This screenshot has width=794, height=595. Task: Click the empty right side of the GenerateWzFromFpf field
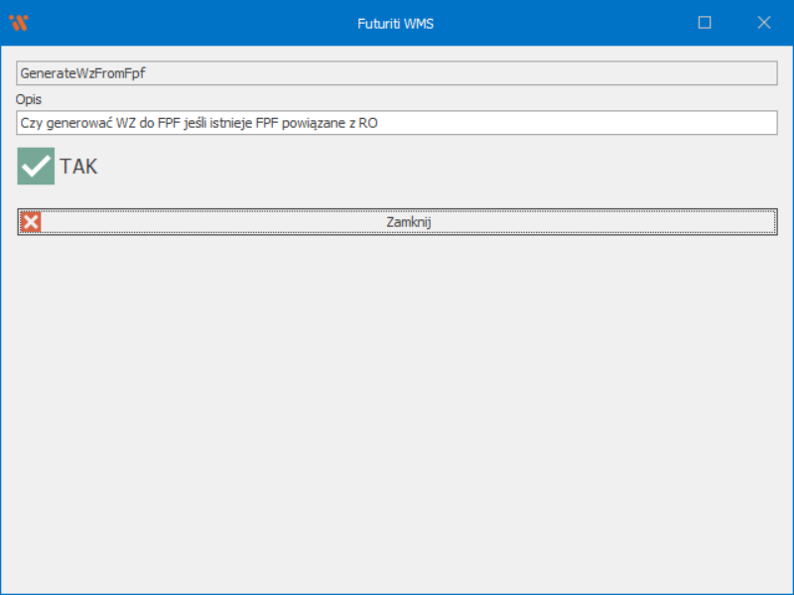coord(595,73)
